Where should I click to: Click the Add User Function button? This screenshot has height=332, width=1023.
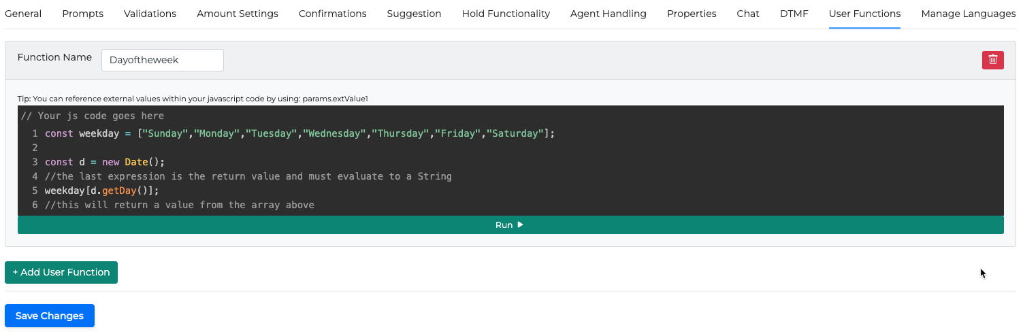tap(61, 272)
